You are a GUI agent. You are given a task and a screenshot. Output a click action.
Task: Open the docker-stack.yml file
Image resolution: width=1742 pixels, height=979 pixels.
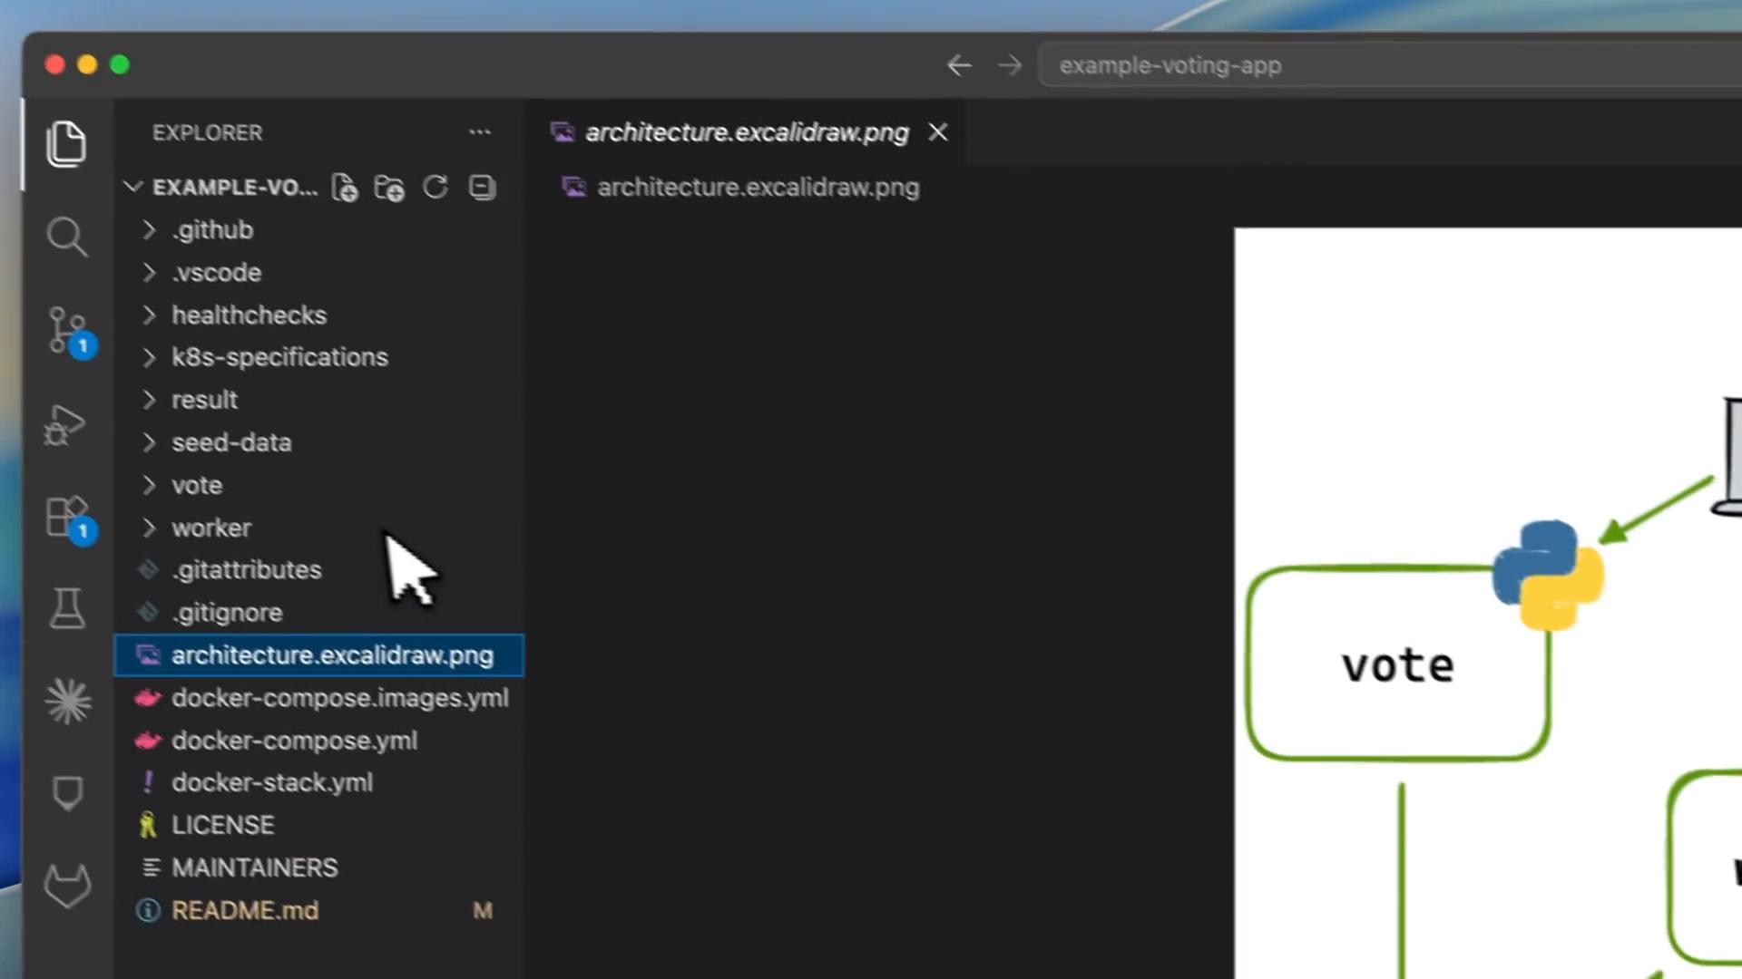pos(318,782)
